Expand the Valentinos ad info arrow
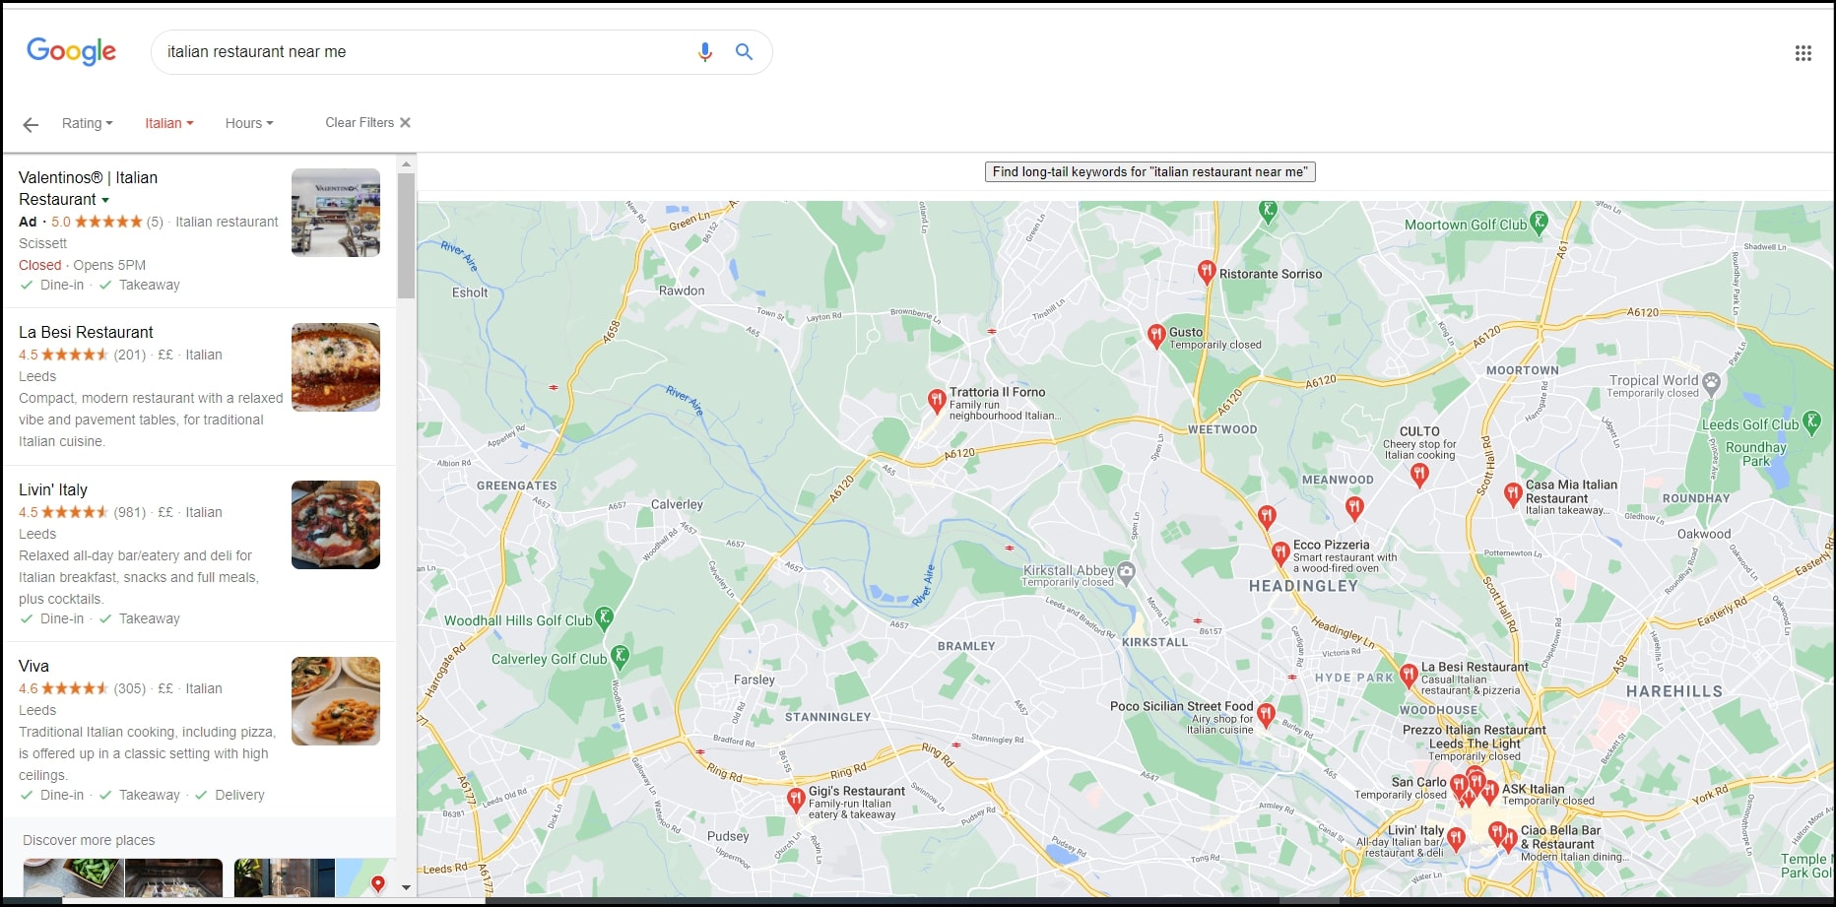The height and width of the screenshot is (907, 1836). click(105, 200)
